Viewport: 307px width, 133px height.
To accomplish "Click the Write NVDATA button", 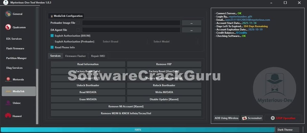I will click(164, 92).
